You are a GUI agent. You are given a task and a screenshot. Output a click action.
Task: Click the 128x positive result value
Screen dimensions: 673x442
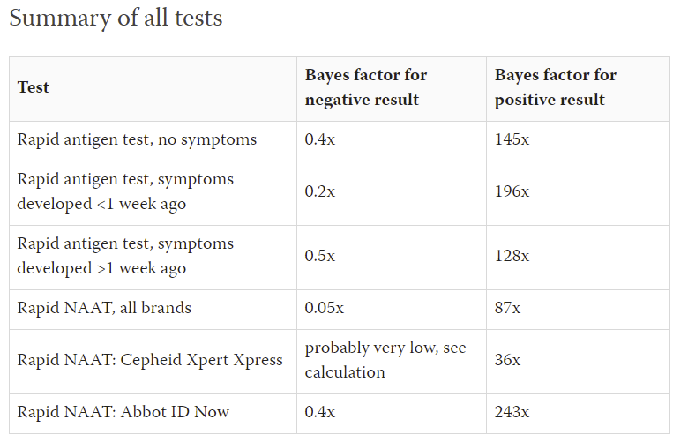tap(512, 255)
